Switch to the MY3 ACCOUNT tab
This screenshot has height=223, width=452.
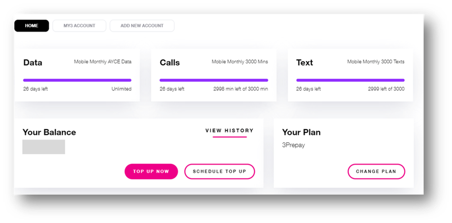[x=79, y=26]
